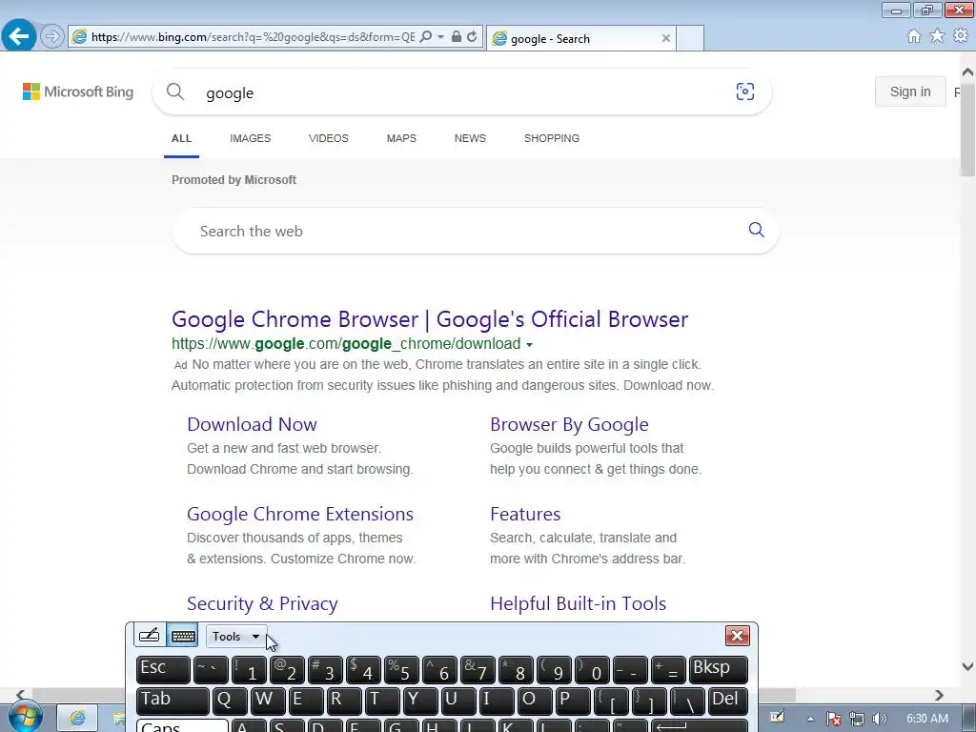Close the Tablet PC input panel
The image size is (976, 732).
(x=737, y=636)
